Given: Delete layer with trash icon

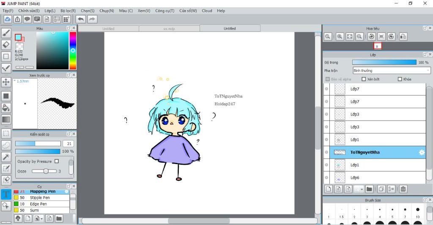Looking at the screenshot, I should tap(403, 189).
